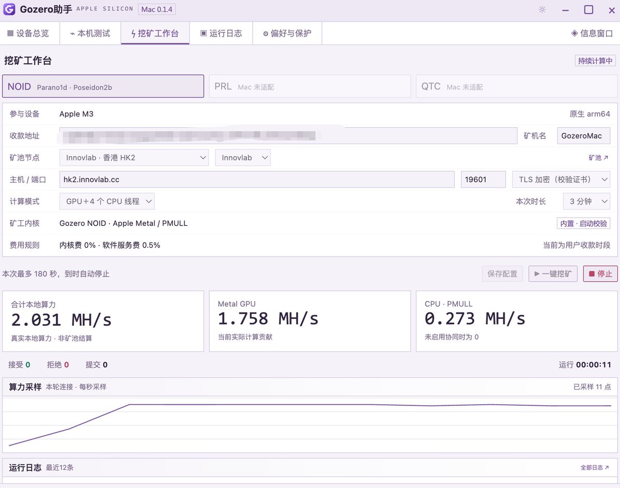Click the Apple M3 device text
The width and height of the screenshot is (620, 488).
pos(76,114)
